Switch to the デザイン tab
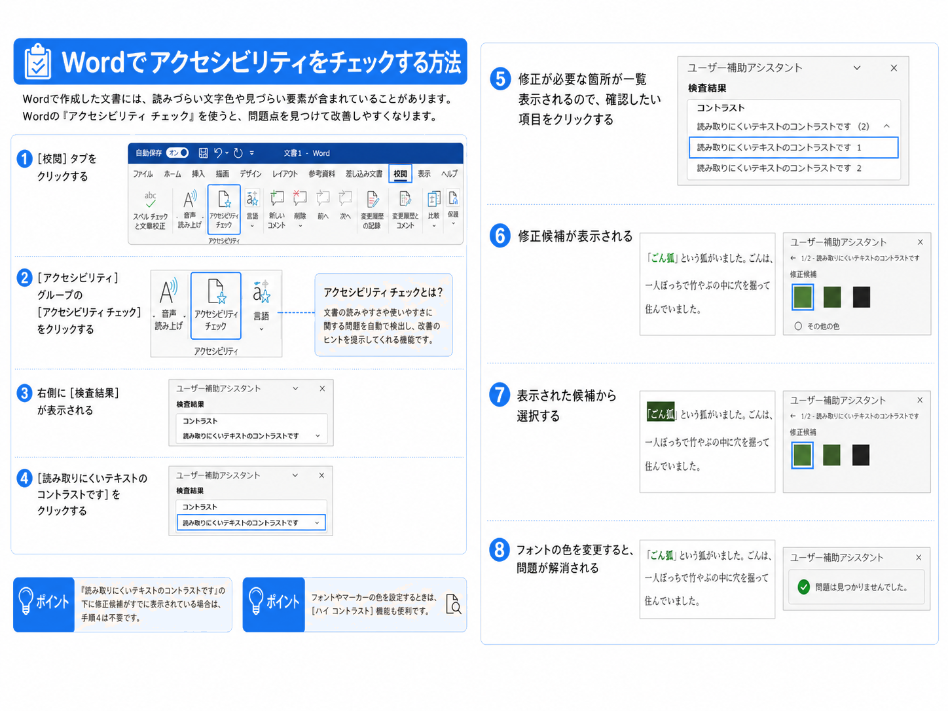Viewport: 948px width, 711px height. coord(251,174)
